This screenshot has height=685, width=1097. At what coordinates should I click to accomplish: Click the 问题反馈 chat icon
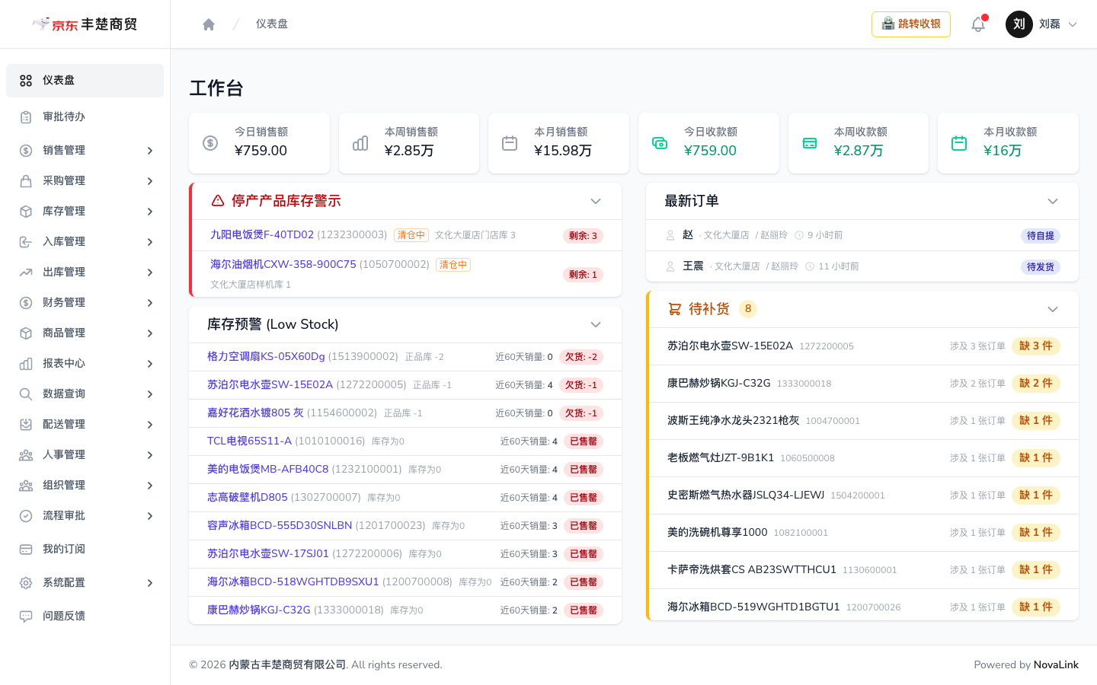pos(26,616)
